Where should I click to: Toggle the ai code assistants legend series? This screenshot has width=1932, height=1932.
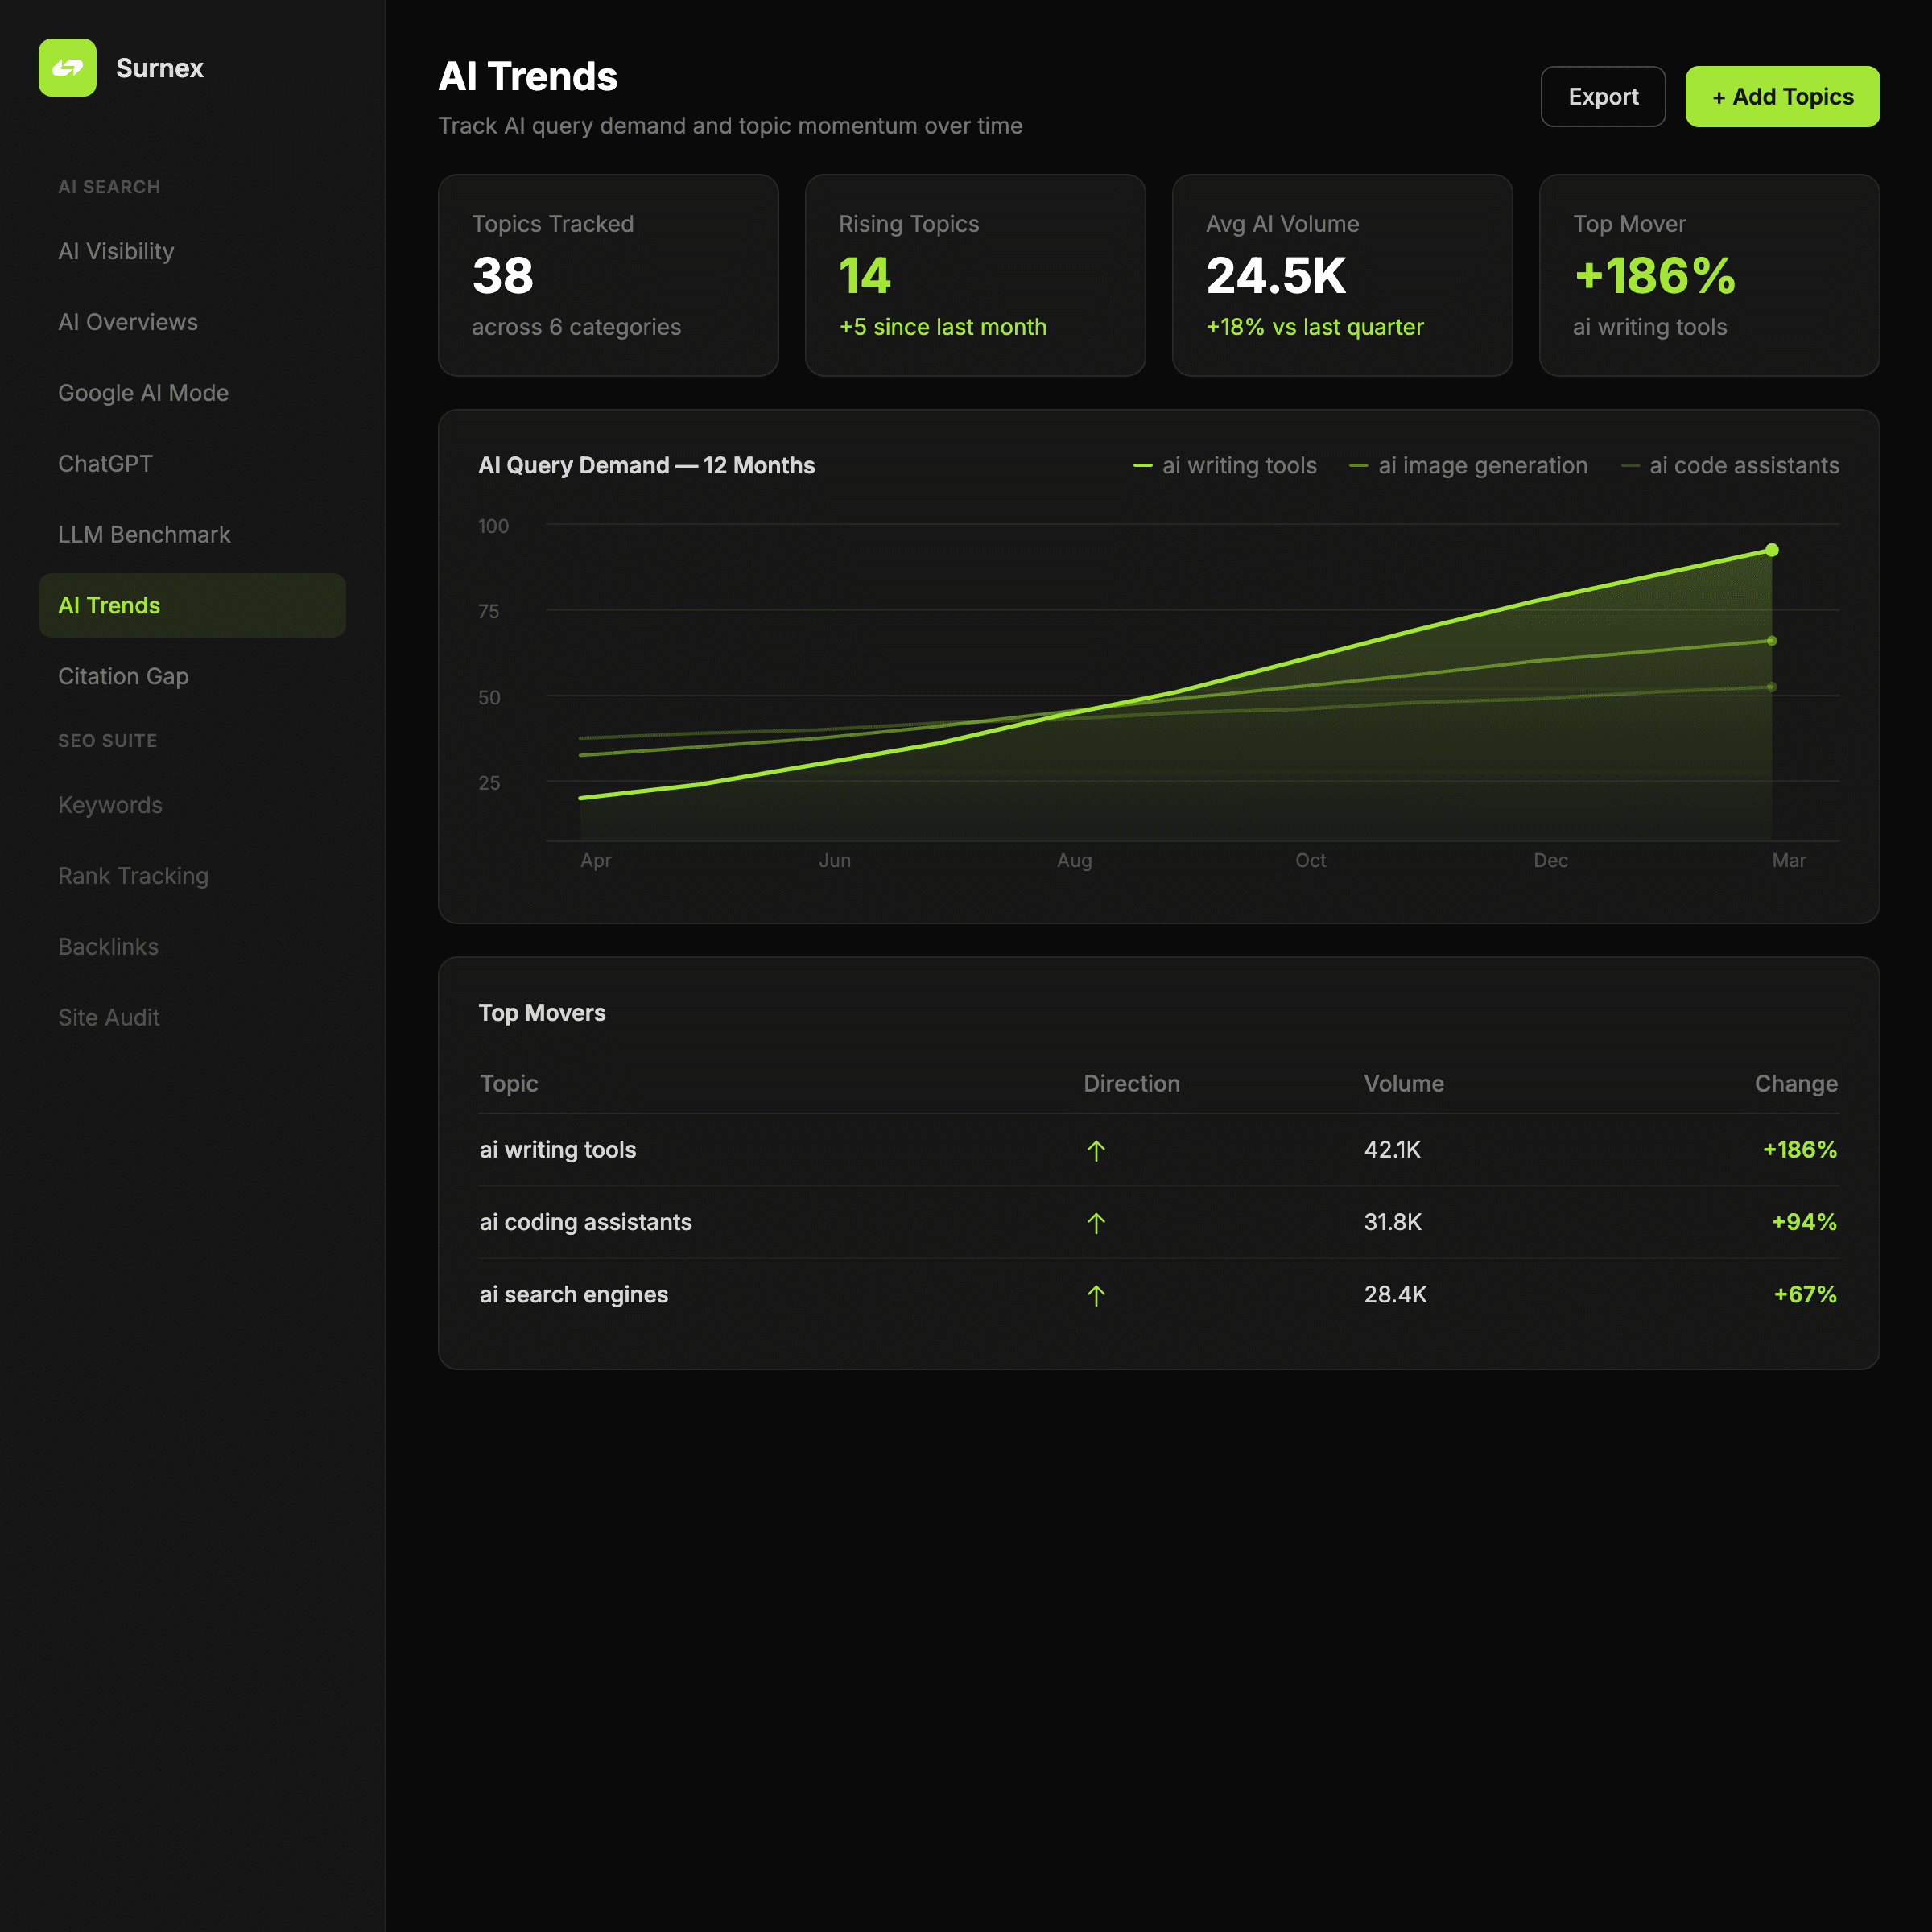click(x=1729, y=465)
